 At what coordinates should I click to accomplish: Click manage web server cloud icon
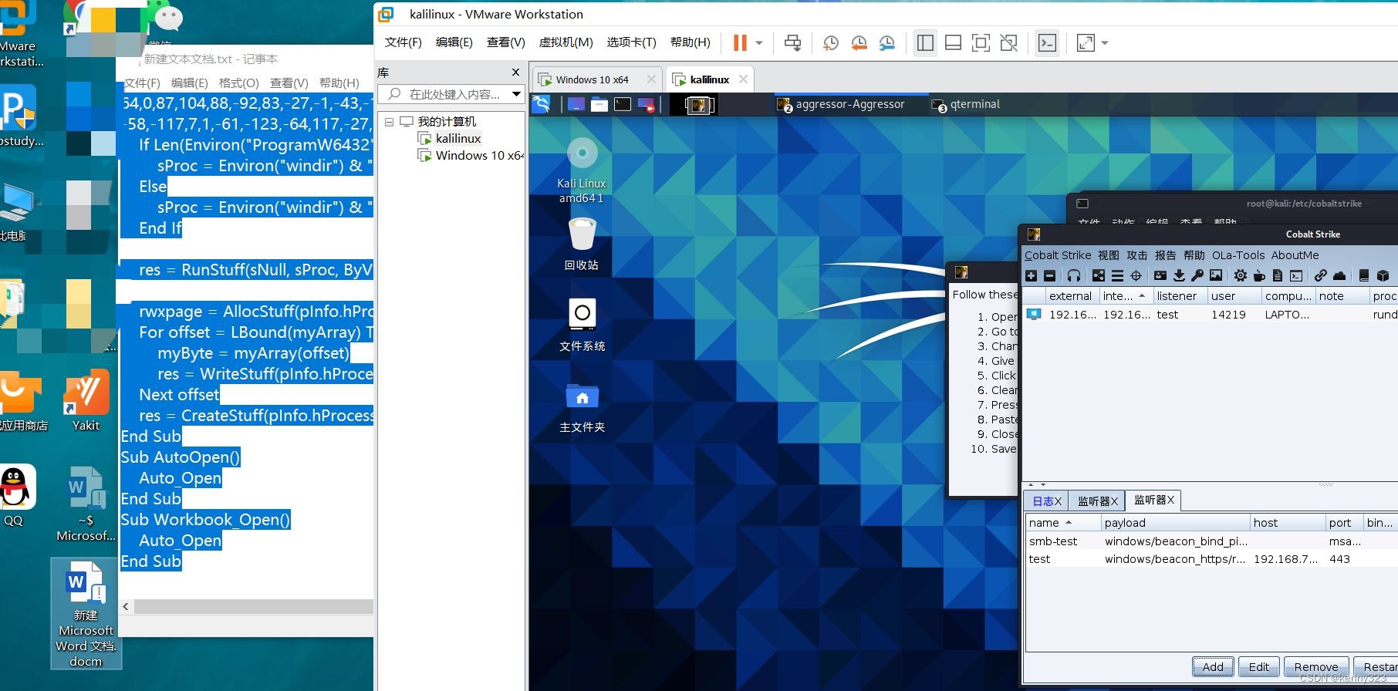click(x=1339, y=275)
